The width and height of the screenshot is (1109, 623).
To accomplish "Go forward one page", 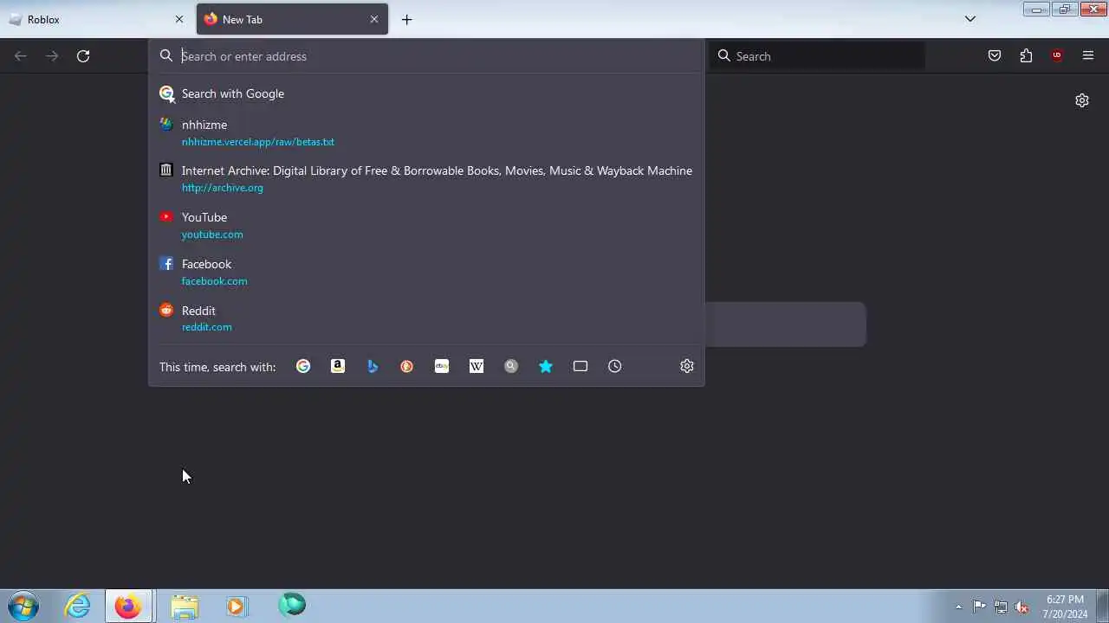I will pyautogui.click(x=52, y=55).
